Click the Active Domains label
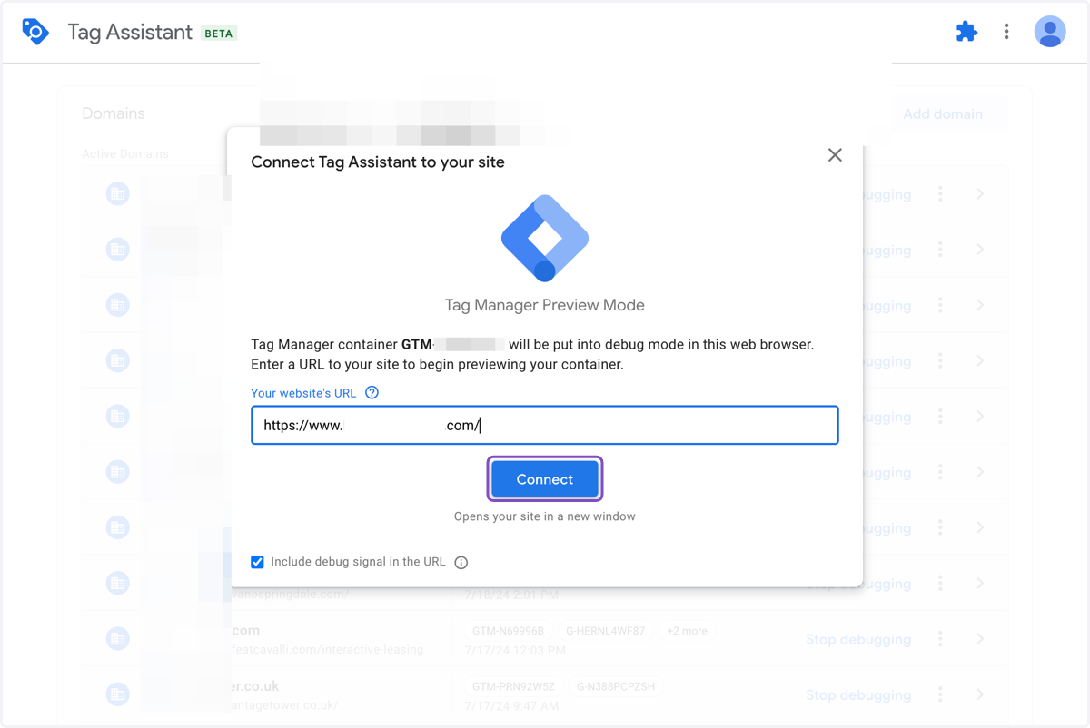1090x728 pixels. pyautogui.click(x=125, y=153)
